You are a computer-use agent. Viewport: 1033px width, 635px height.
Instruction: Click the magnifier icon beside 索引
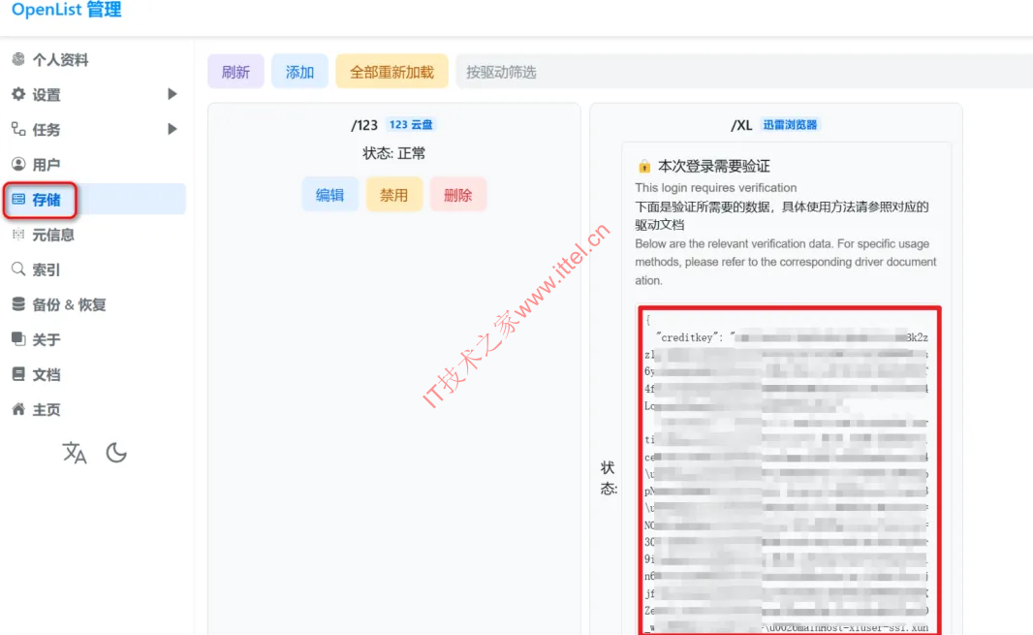click(x=18, y=270)
